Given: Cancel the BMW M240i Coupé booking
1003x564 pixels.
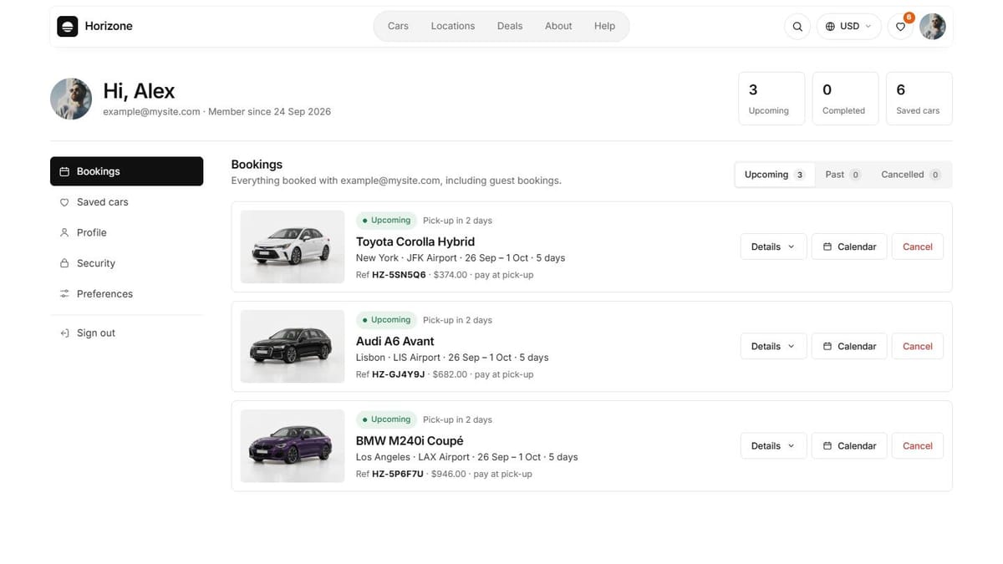Looking at the screenshot, I should pyautogui.click(x=918, y=445).
